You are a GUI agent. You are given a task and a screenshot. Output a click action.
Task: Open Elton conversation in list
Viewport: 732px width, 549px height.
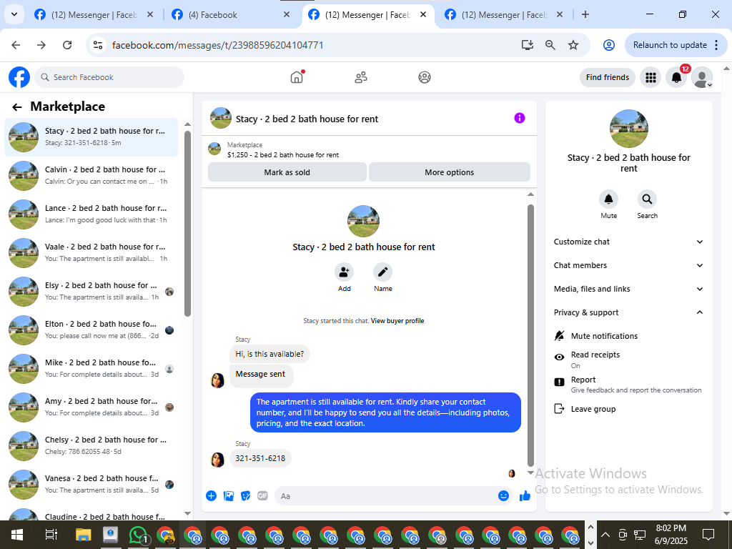(91, 330)
